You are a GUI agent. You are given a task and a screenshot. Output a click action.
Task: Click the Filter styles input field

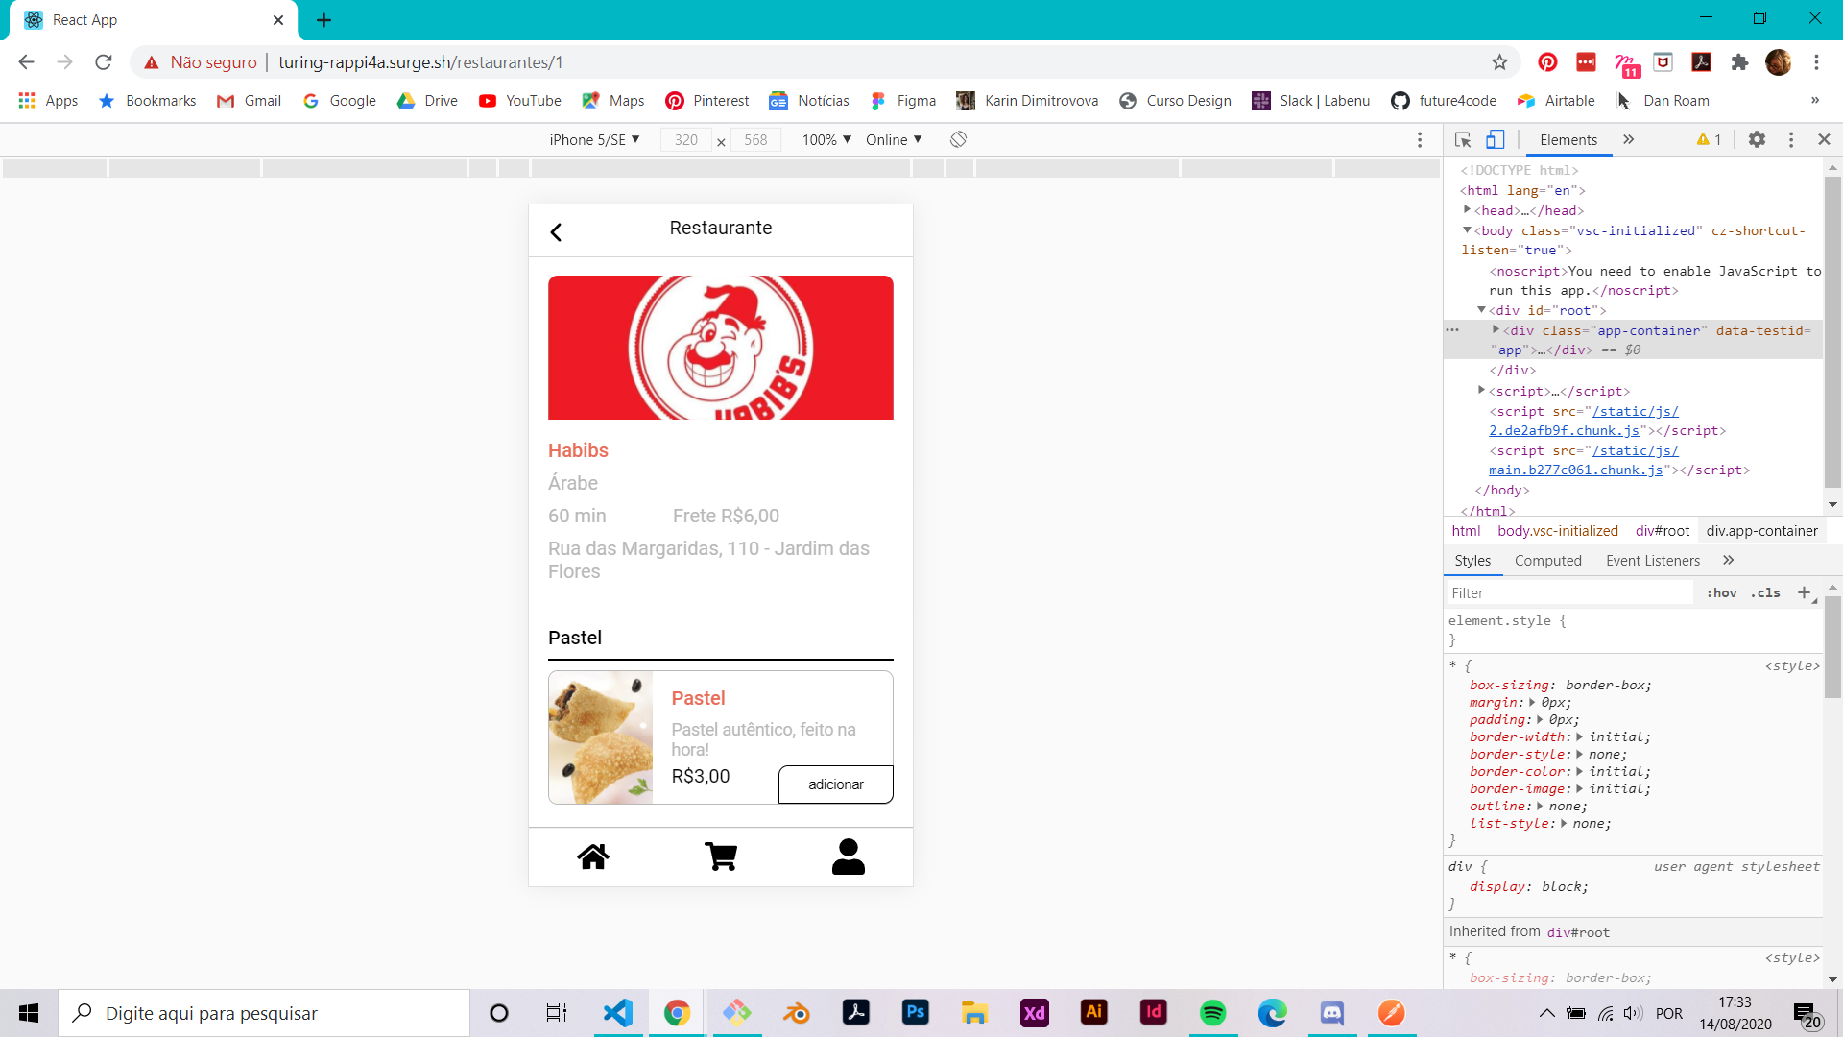tap(1569, 593)
